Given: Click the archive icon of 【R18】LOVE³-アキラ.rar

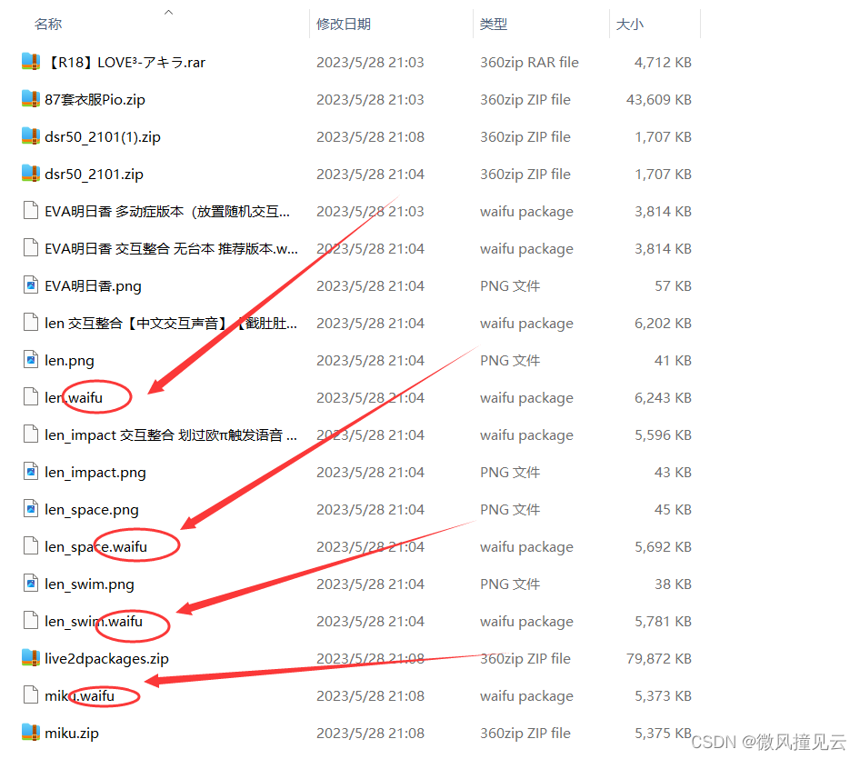Looking at the screenshot, I should (x=31, y=62).
